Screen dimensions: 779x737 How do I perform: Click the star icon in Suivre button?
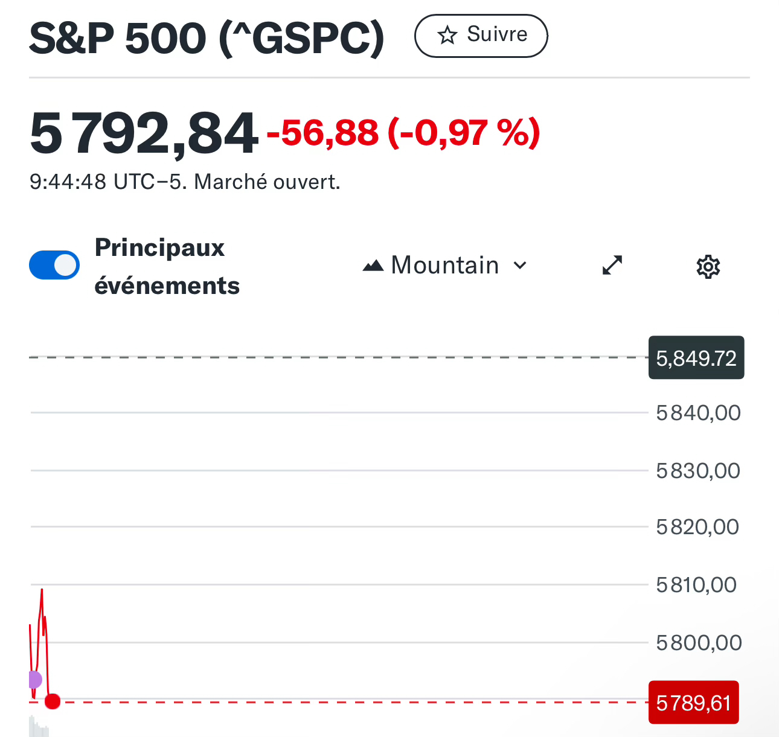[x=447, y=36]
